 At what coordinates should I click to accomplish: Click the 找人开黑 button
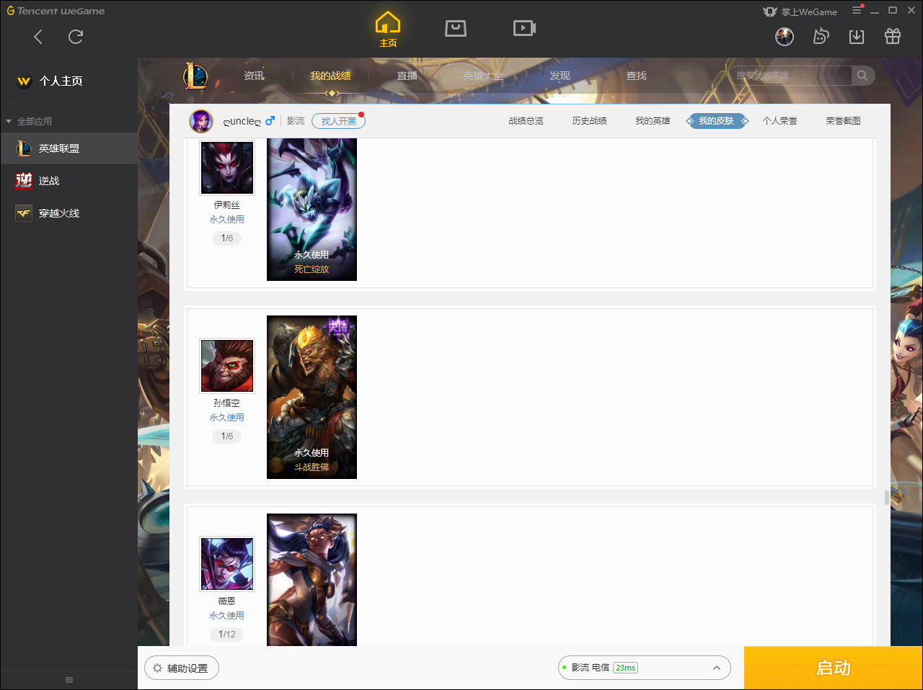click(338, 121)
